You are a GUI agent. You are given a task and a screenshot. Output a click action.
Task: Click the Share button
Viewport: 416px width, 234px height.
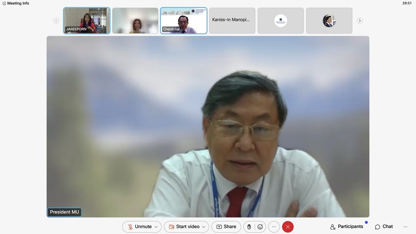coord(226,227)
